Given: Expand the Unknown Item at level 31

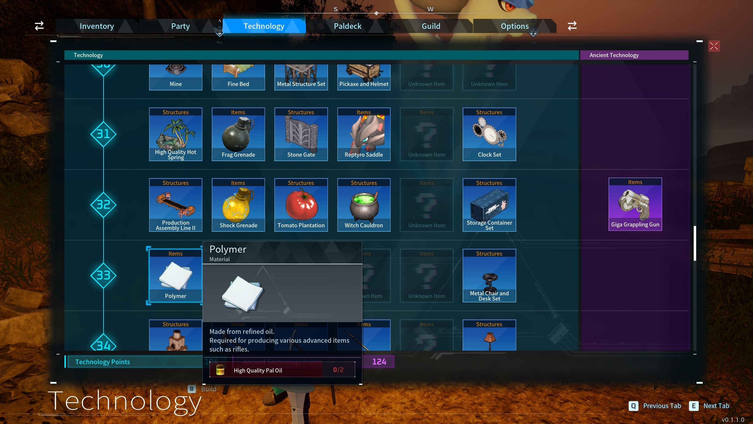Looking at the screenshot, I should (x=426, y=134).
